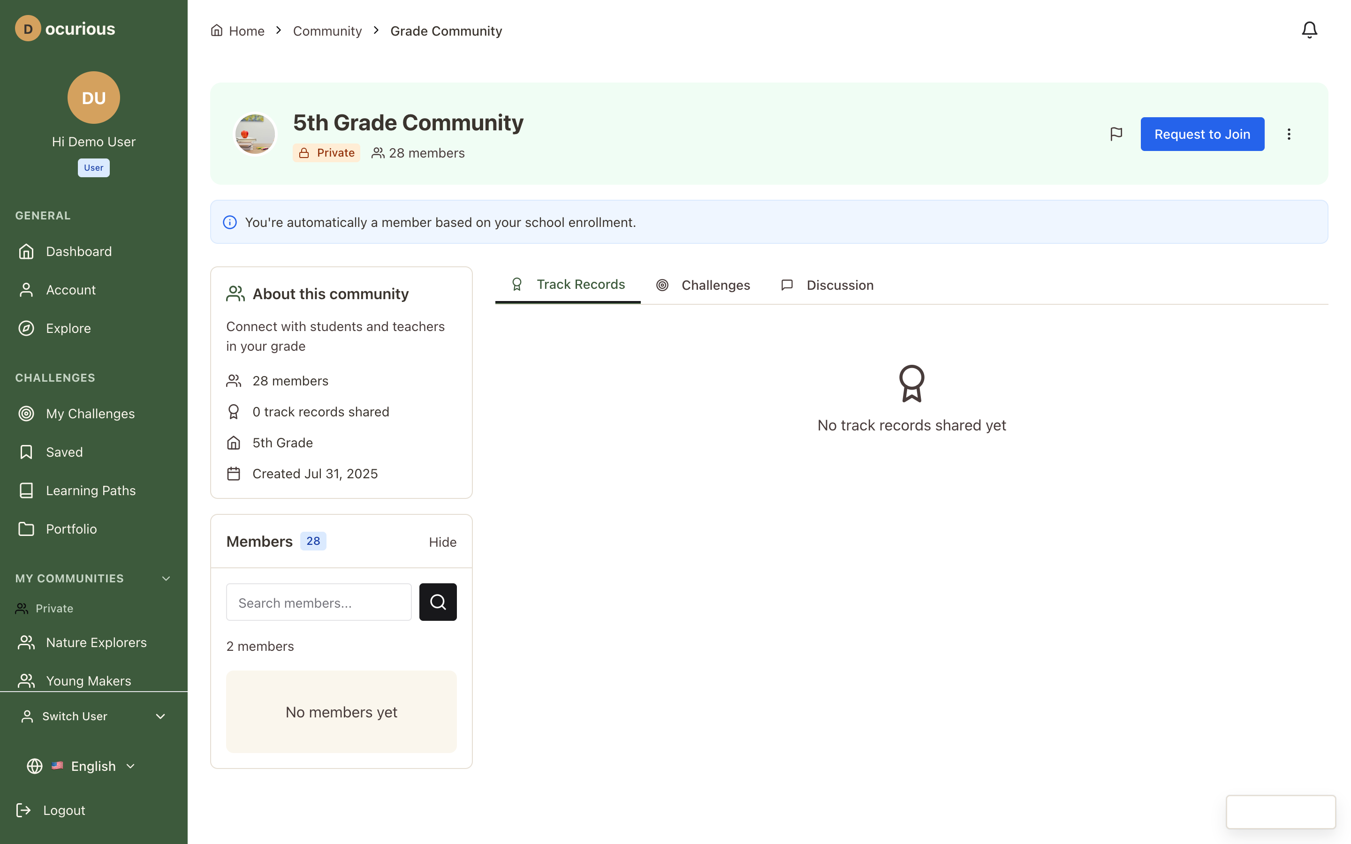Click the DU profile avatar
This screenshot has width=1351, height=844.
pos(93,98)
